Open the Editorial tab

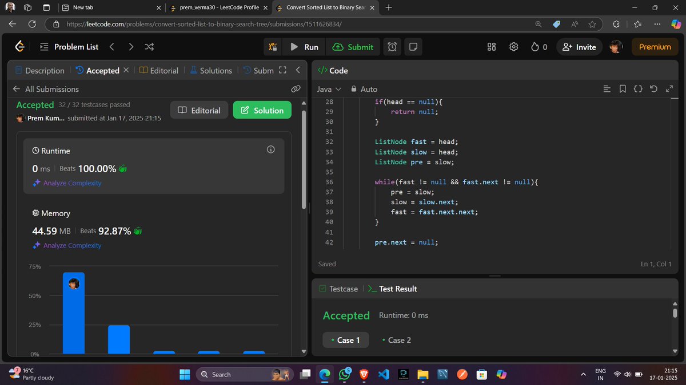[x=159, y=70]
